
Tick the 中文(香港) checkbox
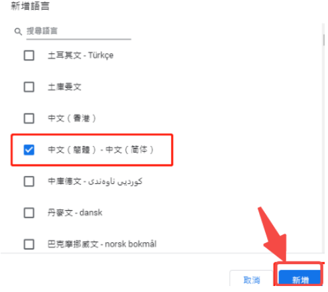pos(29,118)
